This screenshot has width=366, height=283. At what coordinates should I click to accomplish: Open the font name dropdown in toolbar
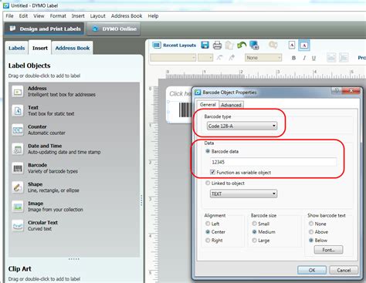[x=173, y=58]
